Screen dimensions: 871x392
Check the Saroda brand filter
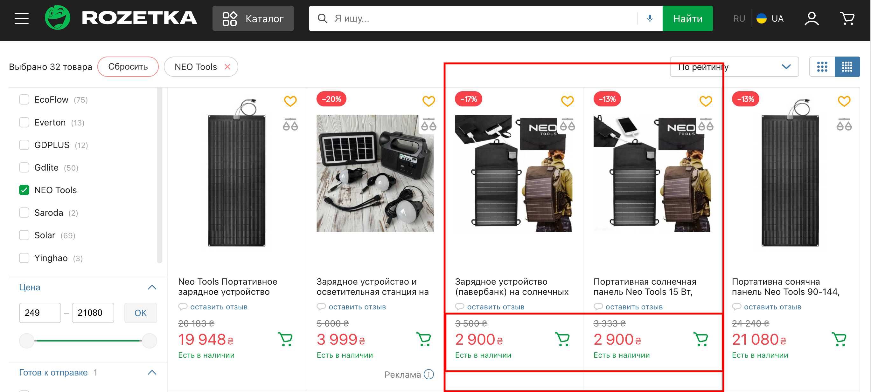click(x=24, y=213)
